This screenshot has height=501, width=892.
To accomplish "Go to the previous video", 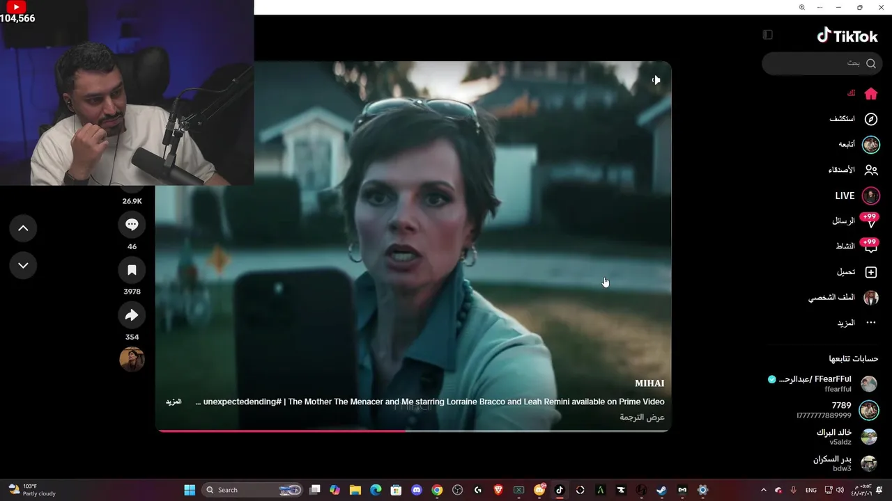I will click(x=23, y=228).
